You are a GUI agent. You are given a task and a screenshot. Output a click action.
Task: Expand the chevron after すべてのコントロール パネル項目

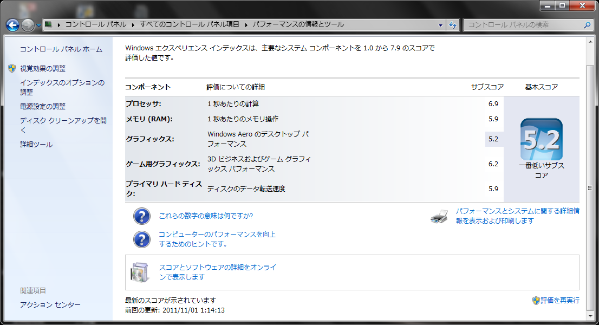[x=246, y=25]
